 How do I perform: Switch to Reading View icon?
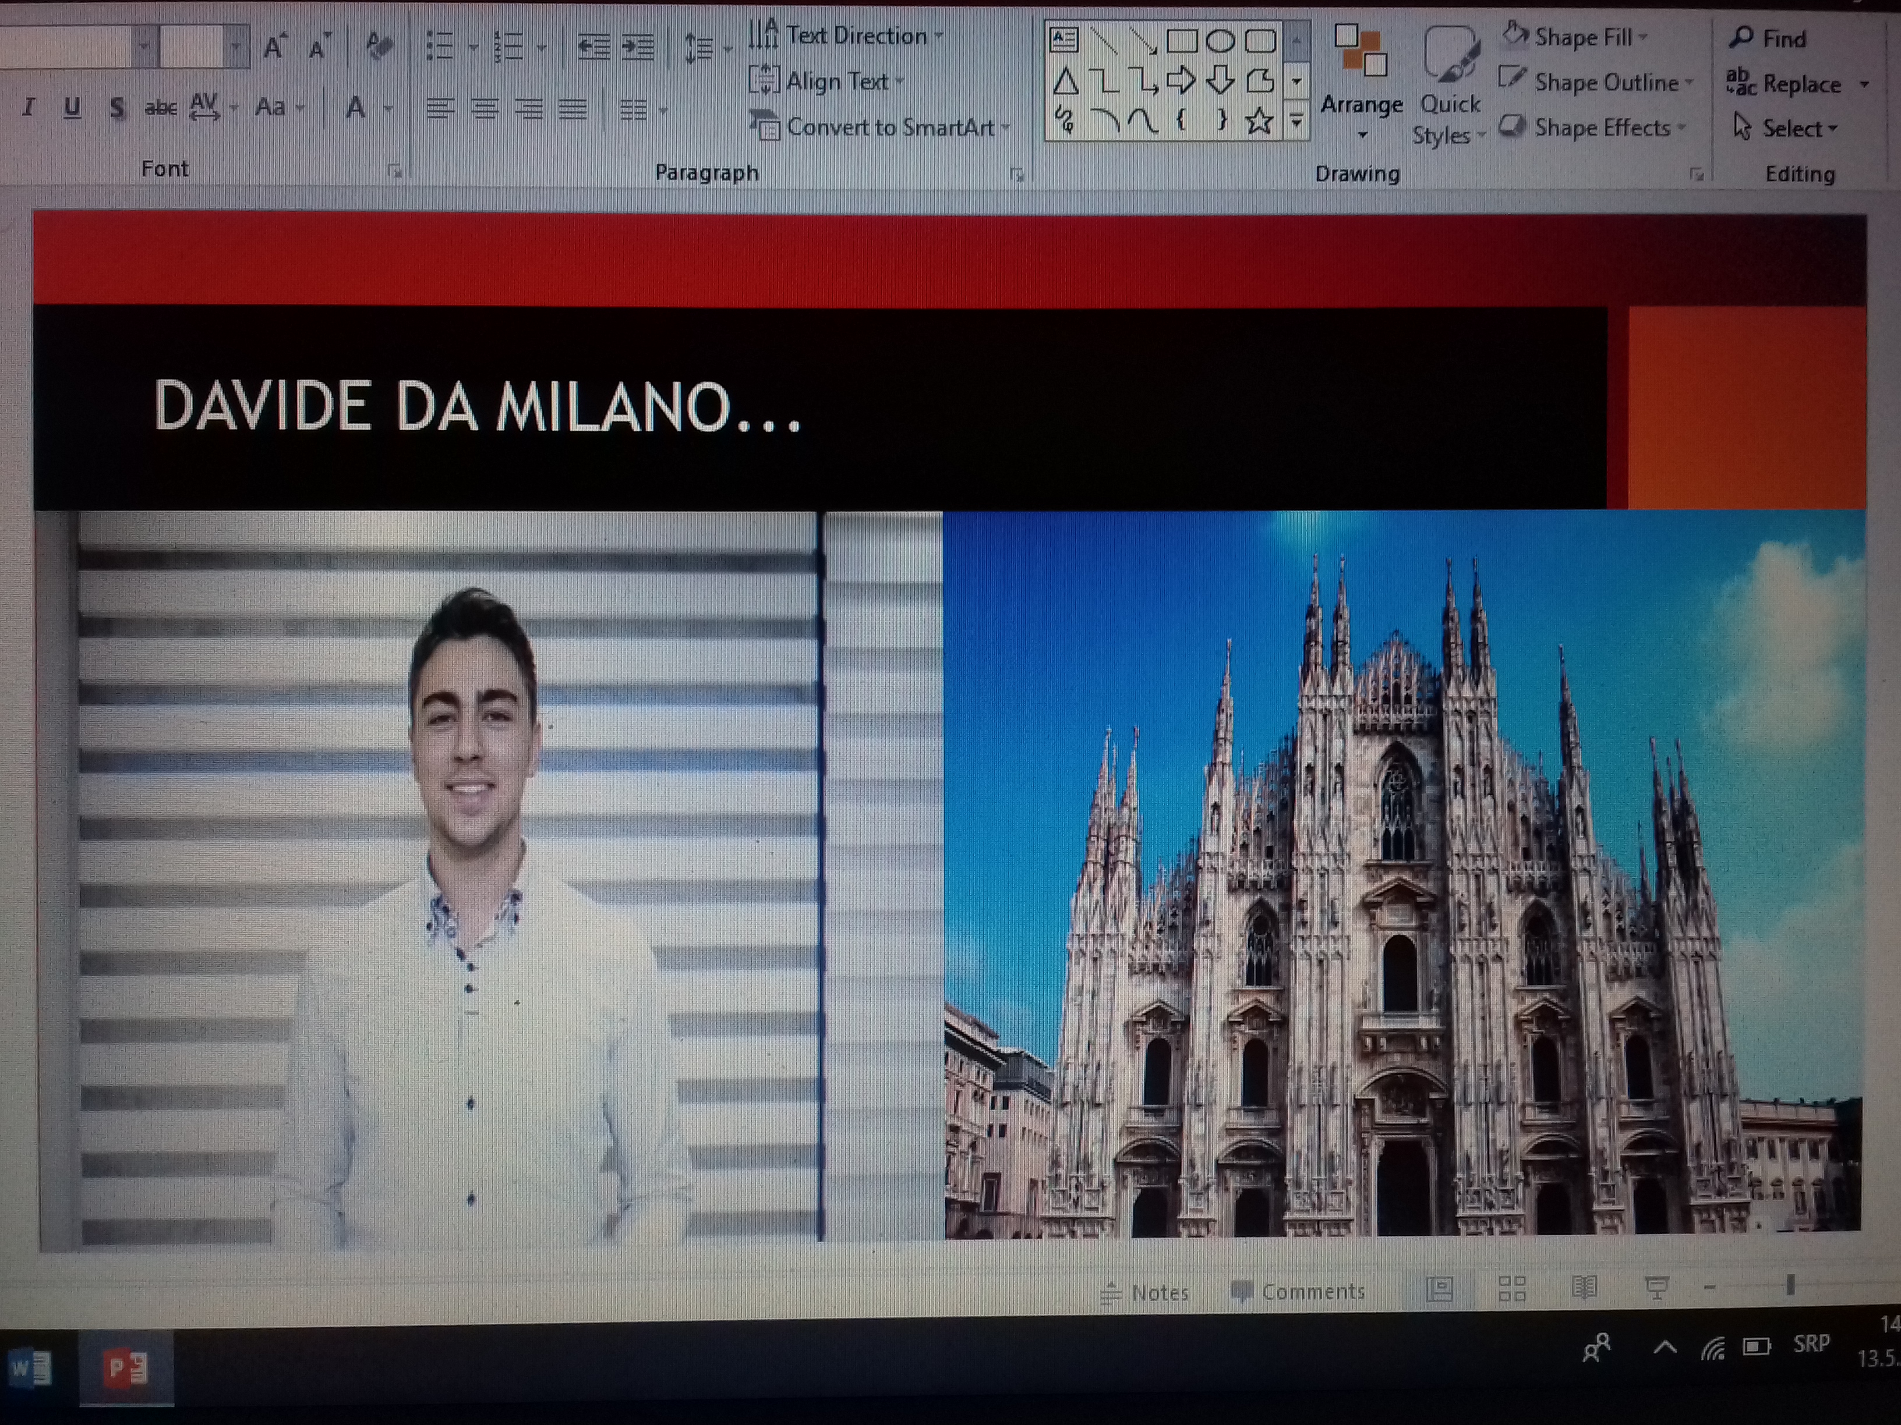tap(1584, 1288)
